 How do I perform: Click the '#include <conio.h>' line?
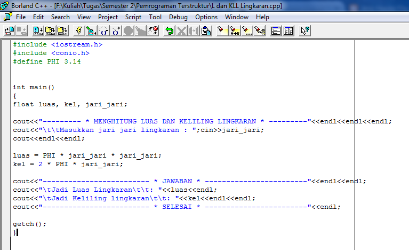coord(51,53)
